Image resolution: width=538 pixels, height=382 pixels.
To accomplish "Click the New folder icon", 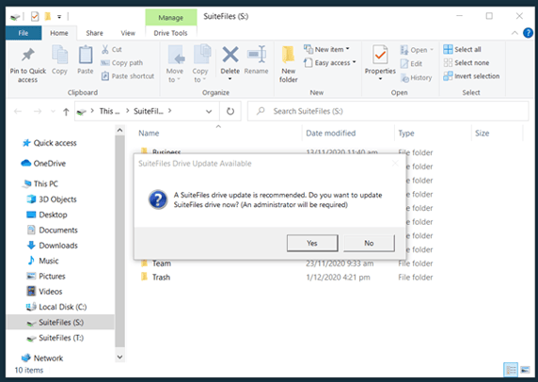I will 288,55.
